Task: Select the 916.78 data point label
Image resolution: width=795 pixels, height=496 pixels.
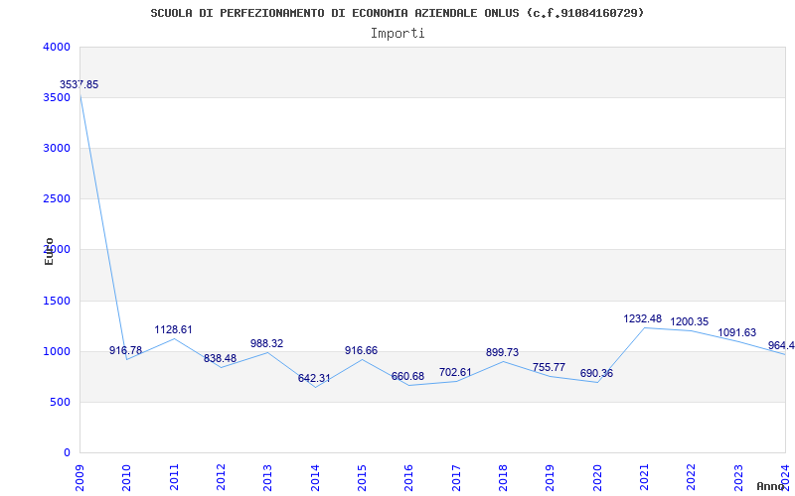Action: coord(126,351)
